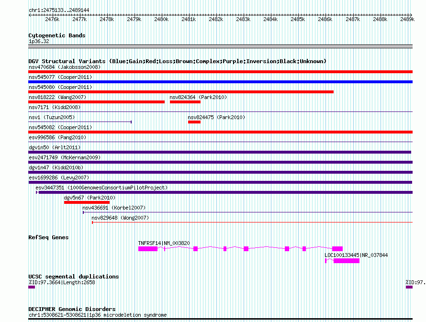This screenshot has width=426, height=322.
Task: Click the nsv824475 (Park2010) short red bar
Action: pos(194,122)
